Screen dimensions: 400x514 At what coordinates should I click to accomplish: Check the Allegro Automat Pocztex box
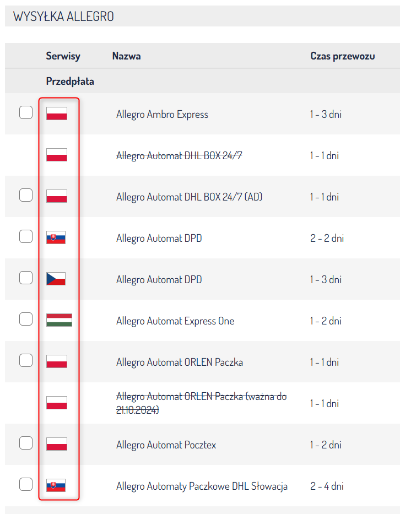pos(26,442)
